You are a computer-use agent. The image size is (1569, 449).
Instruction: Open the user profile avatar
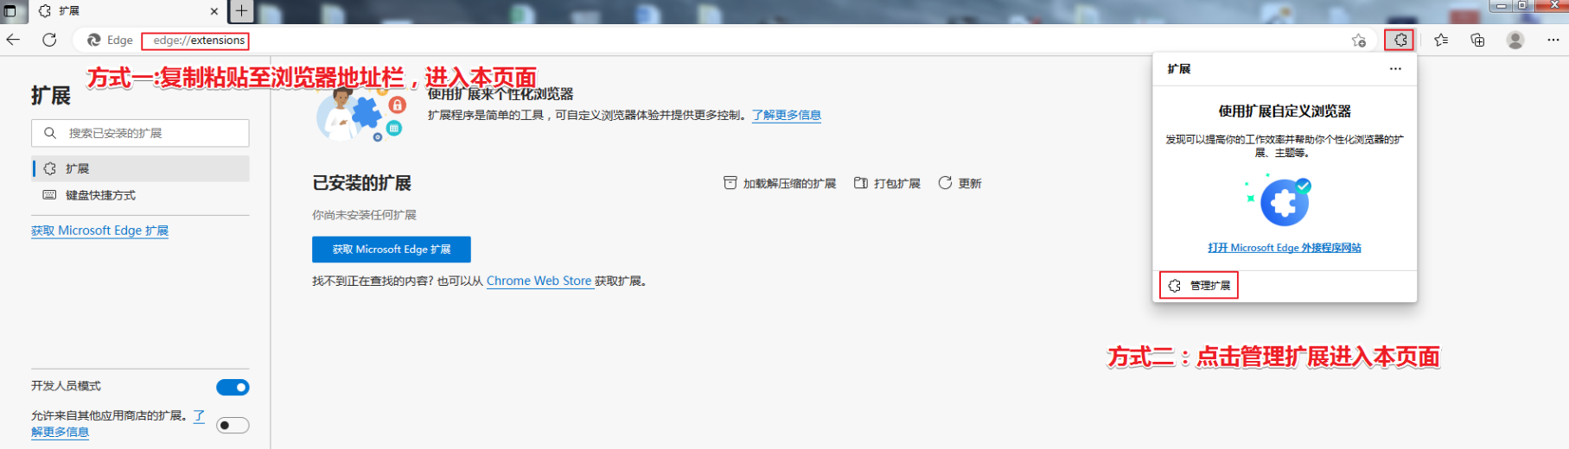[1515, 40]
